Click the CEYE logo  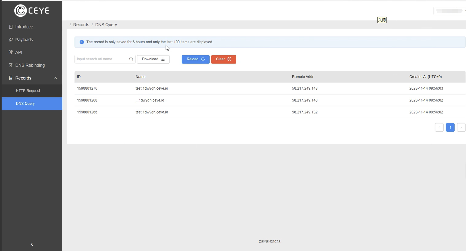(32, 11)
